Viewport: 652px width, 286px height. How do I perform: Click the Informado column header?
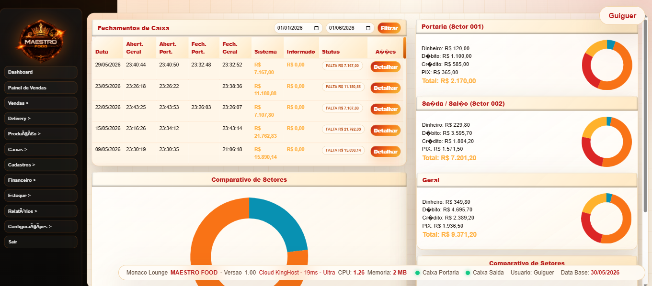click(301, 52)
